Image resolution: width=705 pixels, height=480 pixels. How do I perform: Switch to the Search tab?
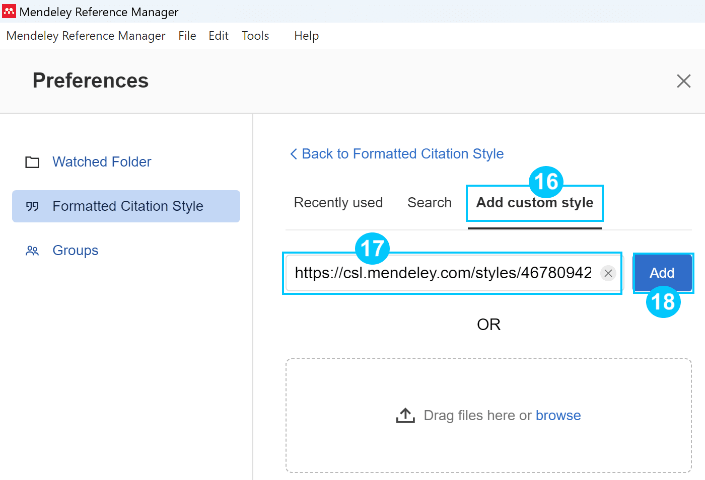tap(430, 203)
